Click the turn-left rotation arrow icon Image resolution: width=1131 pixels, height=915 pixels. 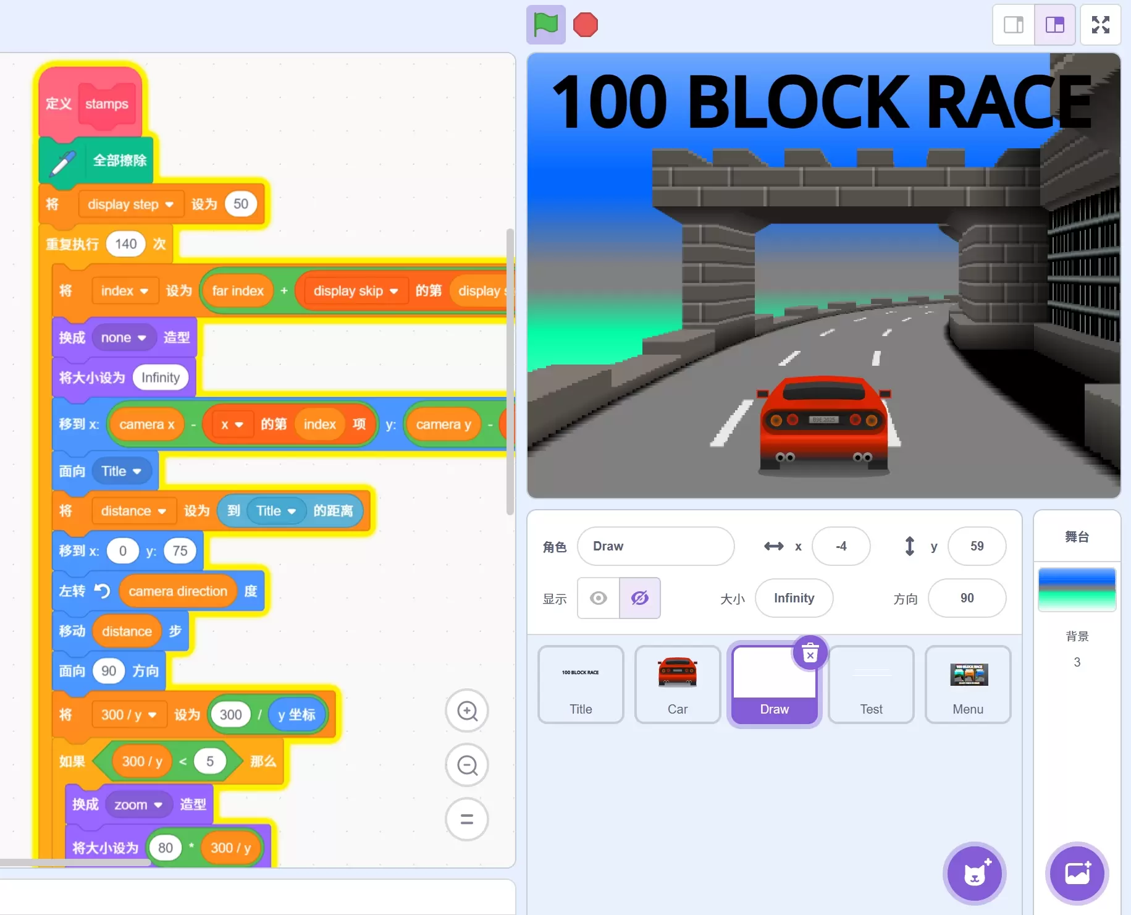102,591
